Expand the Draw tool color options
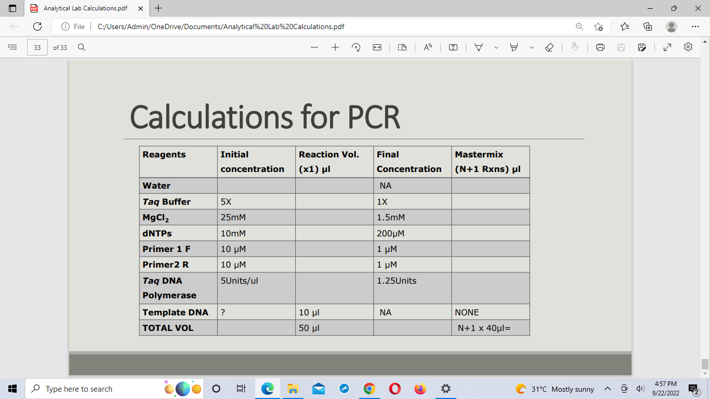 [496, 47]
